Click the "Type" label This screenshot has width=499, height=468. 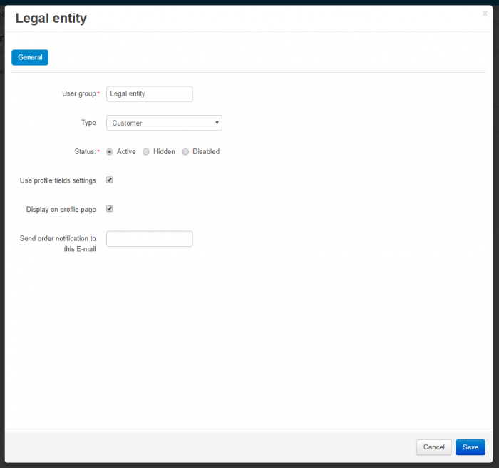pos(88,123)
